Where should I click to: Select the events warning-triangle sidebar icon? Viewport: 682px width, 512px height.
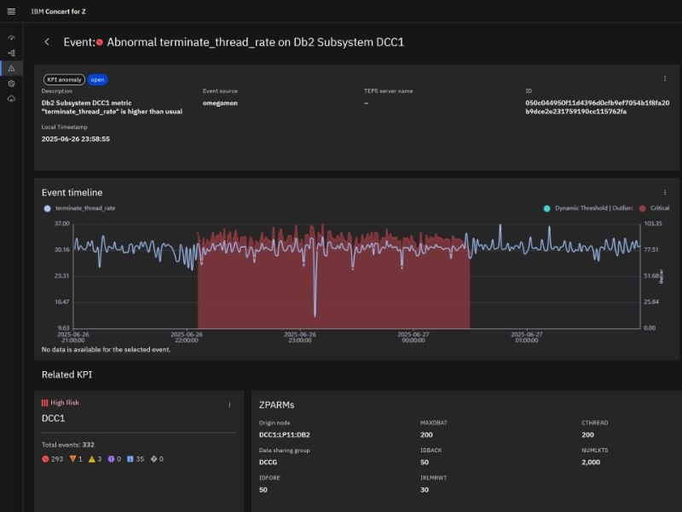[11, 68]
